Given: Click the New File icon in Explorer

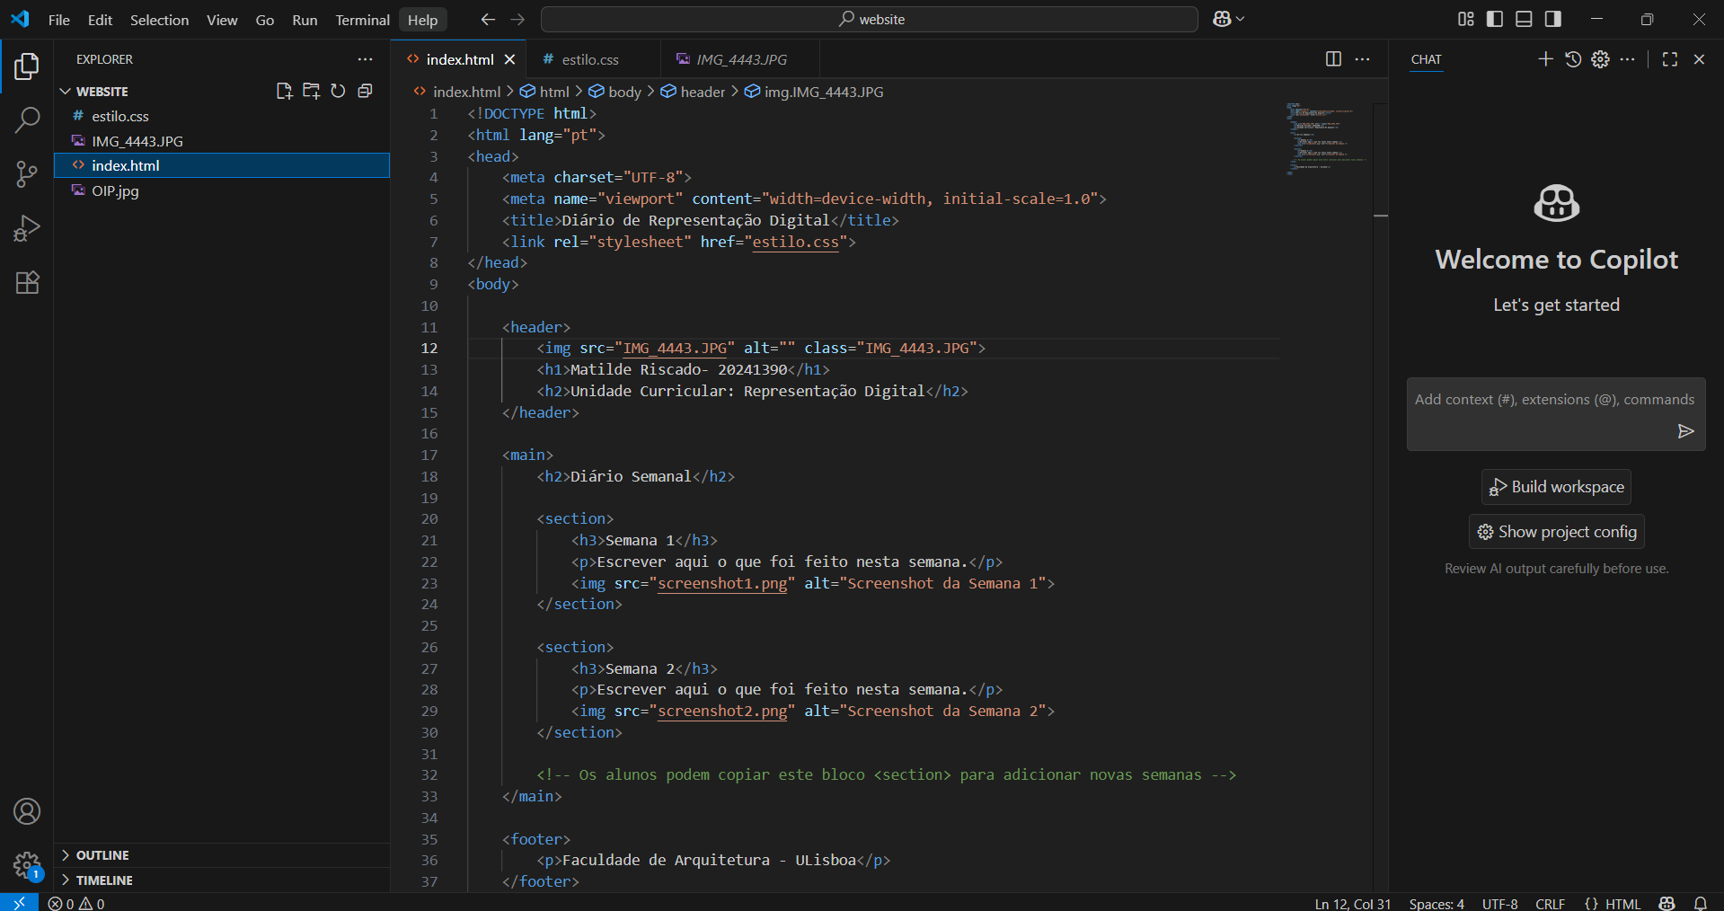Looking at the screenshot, I should (x=284, y=91).
